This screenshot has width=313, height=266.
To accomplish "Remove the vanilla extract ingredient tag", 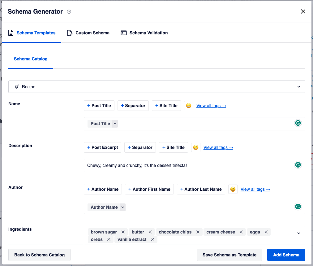I will [x=153, y=239].
